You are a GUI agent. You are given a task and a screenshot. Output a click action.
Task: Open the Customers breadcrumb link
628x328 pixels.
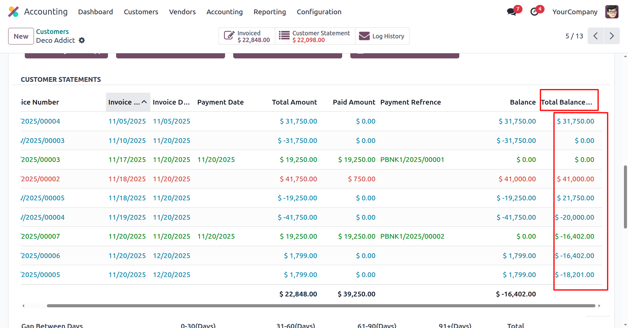52,32
